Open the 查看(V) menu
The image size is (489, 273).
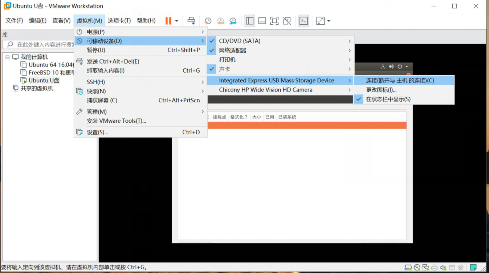pyautogui.click(x=61, y=21)
